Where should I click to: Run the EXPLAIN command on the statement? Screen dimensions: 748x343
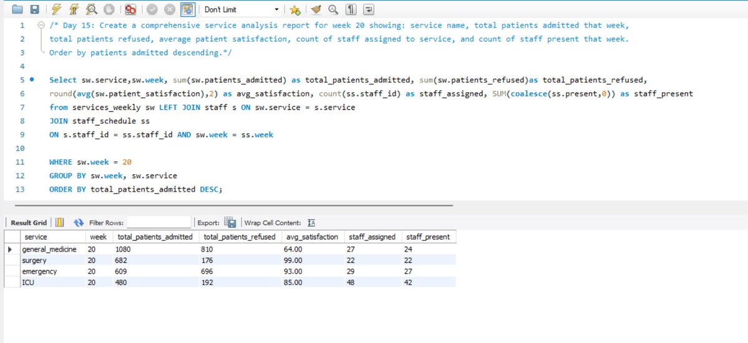coord(92,9)
